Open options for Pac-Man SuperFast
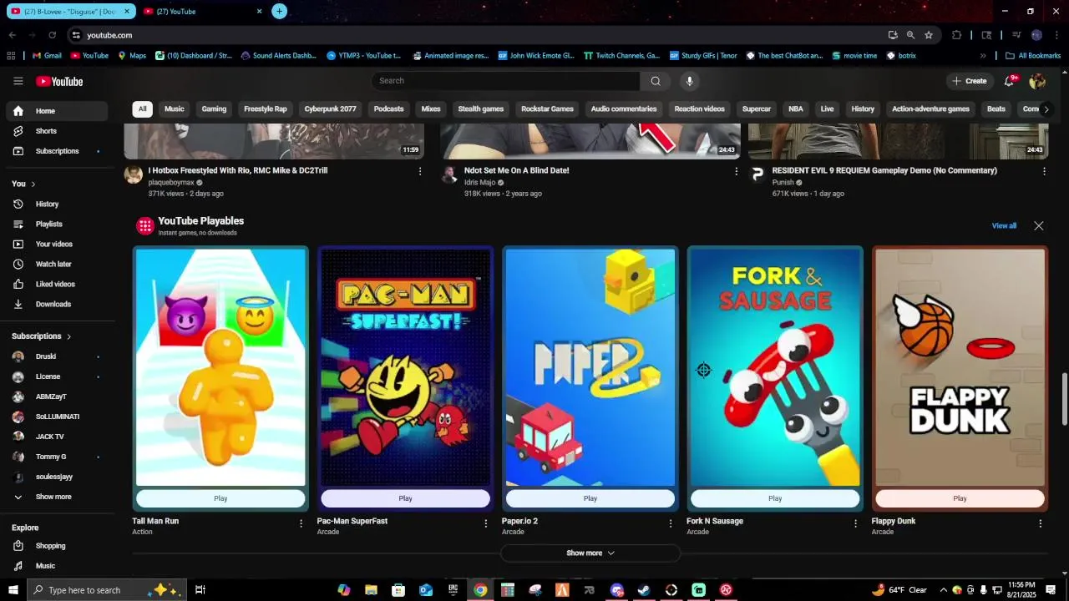1069x601 pixels. tap(486, 523)
